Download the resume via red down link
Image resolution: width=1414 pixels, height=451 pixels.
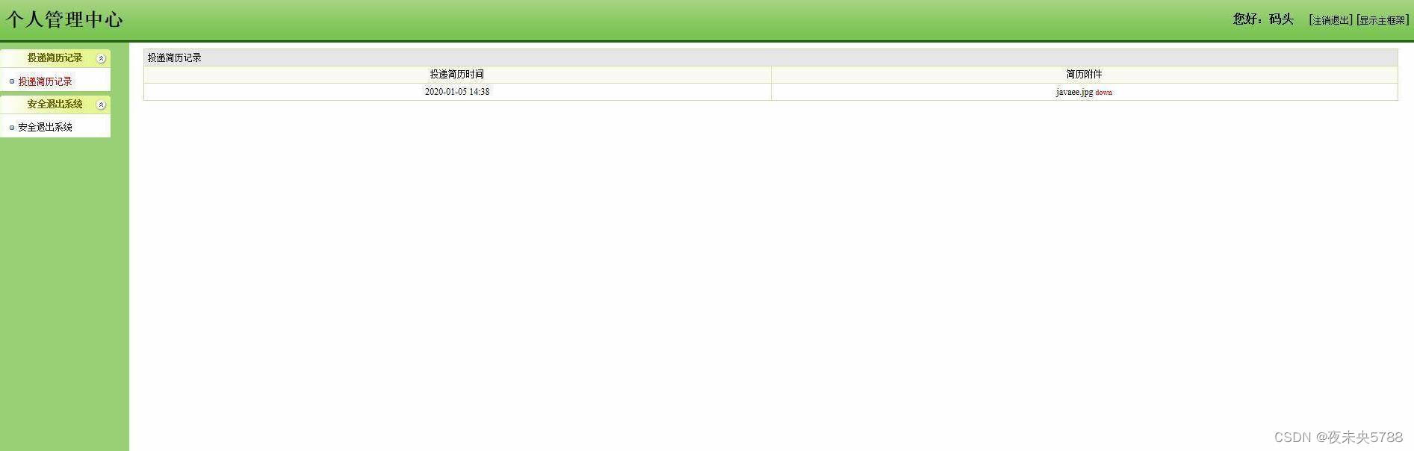(x=1103, y=93)
